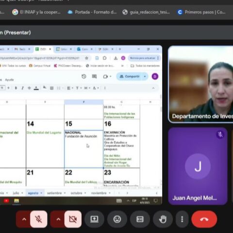
Task: Turn on the camera toggle
Action: 73,219
